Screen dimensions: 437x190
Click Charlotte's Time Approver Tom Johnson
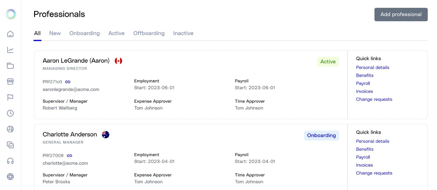pyautogui.click(x=249, y=182)
